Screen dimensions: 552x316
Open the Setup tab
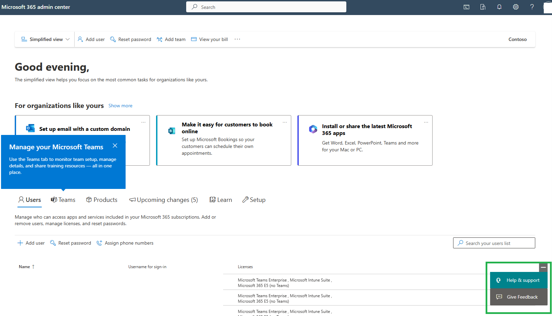(x=254, y=200)
